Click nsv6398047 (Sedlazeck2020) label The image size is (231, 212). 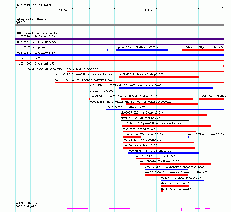click(x=156, y=156)
